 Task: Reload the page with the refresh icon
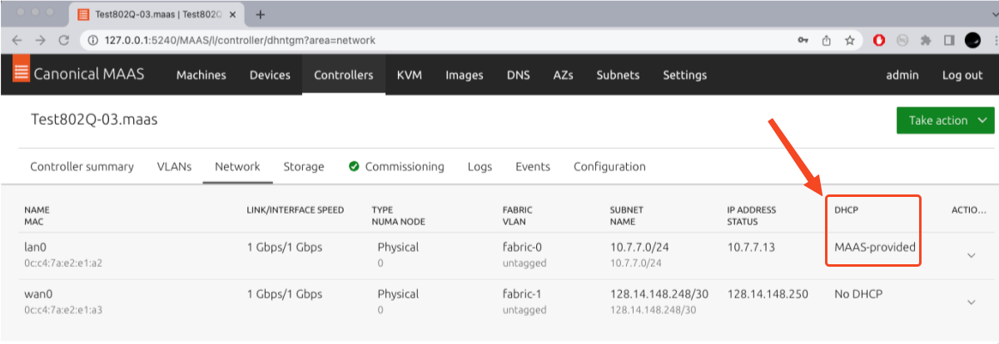coord(63,40)
